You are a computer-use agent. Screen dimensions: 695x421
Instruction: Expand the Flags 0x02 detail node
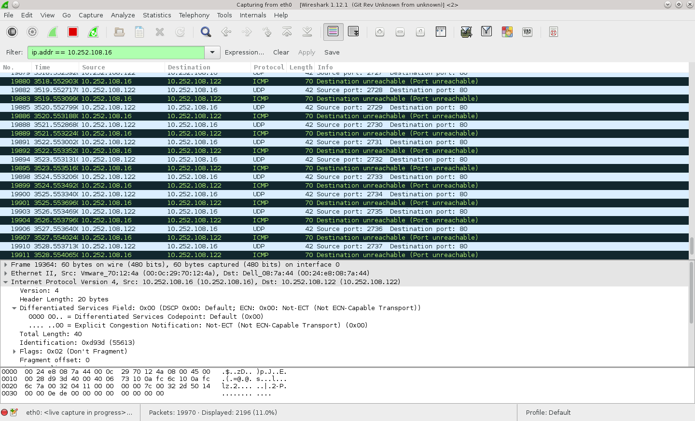tap(14, 351)
